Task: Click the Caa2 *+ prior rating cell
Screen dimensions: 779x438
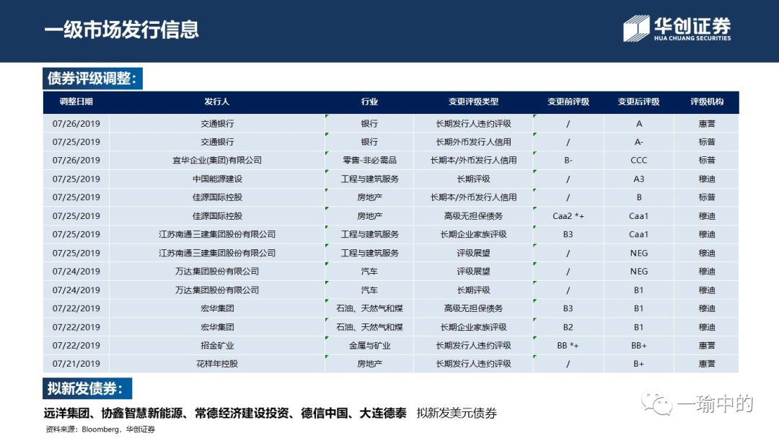Action: click(568, 216)
